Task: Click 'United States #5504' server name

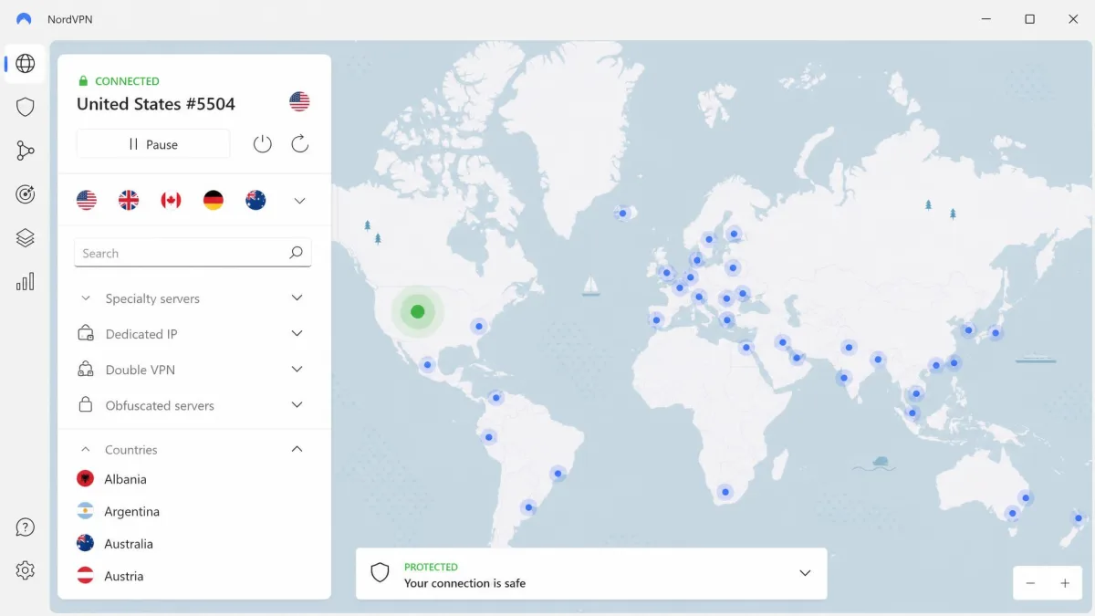Action: tap(156, 104)
